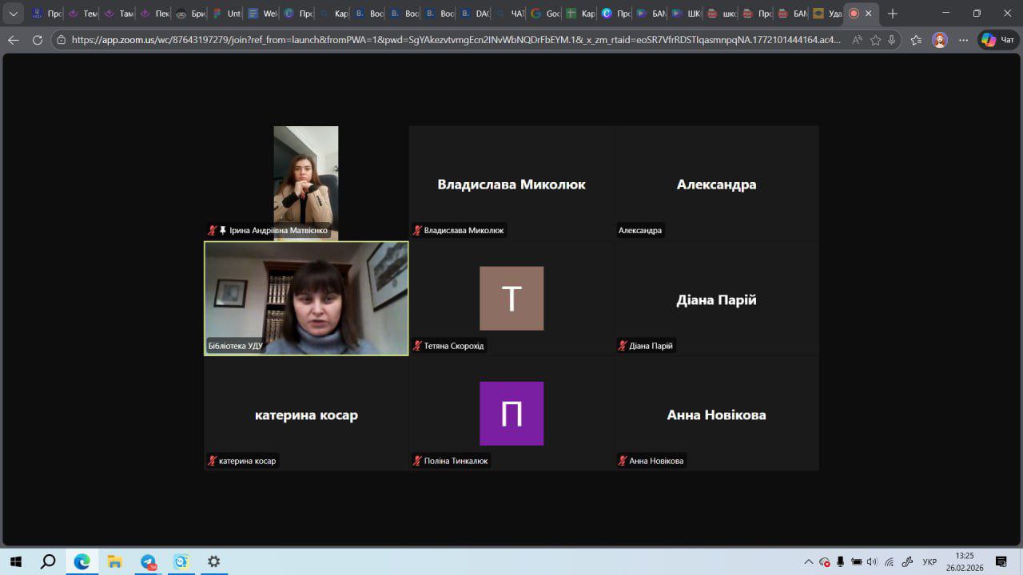Screen dimensions: 1023x575
Task: Open a new browser tab
Action: click(893, 14)
